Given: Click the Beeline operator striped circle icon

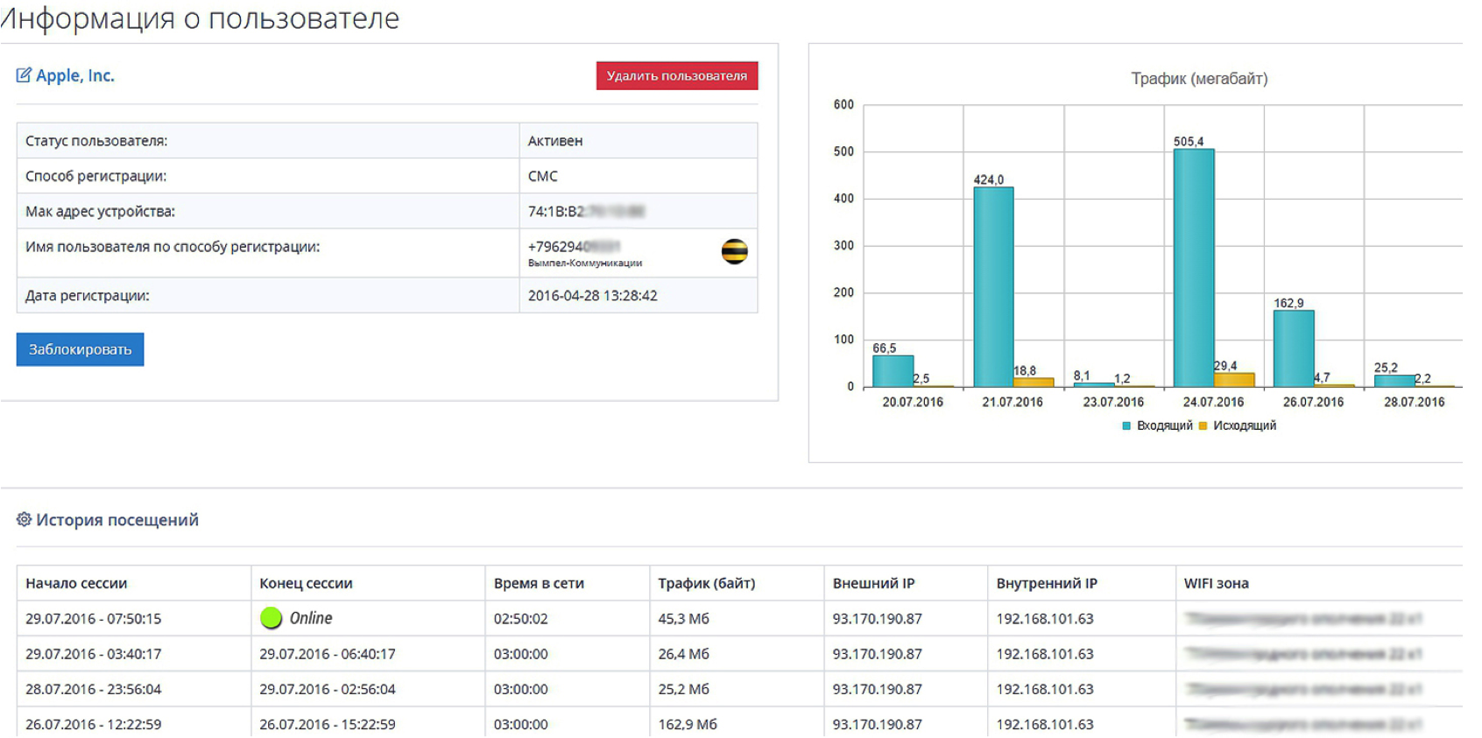Looking at the screenshot, I should tap(734, 252).
